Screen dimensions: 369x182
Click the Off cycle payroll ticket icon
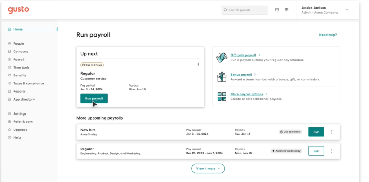(222, 57)
